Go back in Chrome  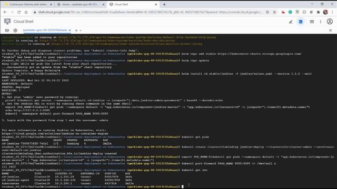[x=5, y=12]
